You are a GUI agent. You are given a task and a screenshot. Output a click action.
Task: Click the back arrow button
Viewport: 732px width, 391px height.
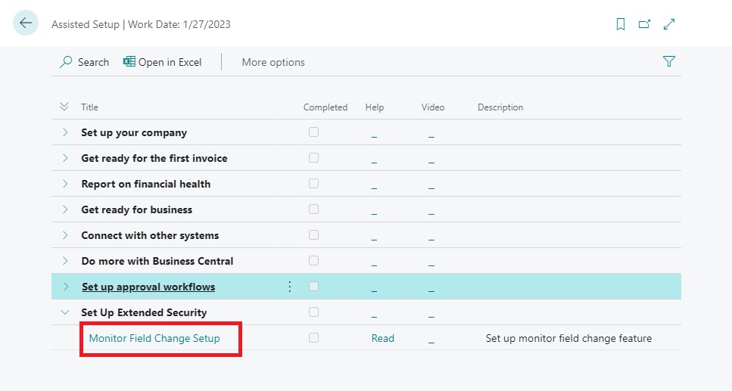click(26, 23)
